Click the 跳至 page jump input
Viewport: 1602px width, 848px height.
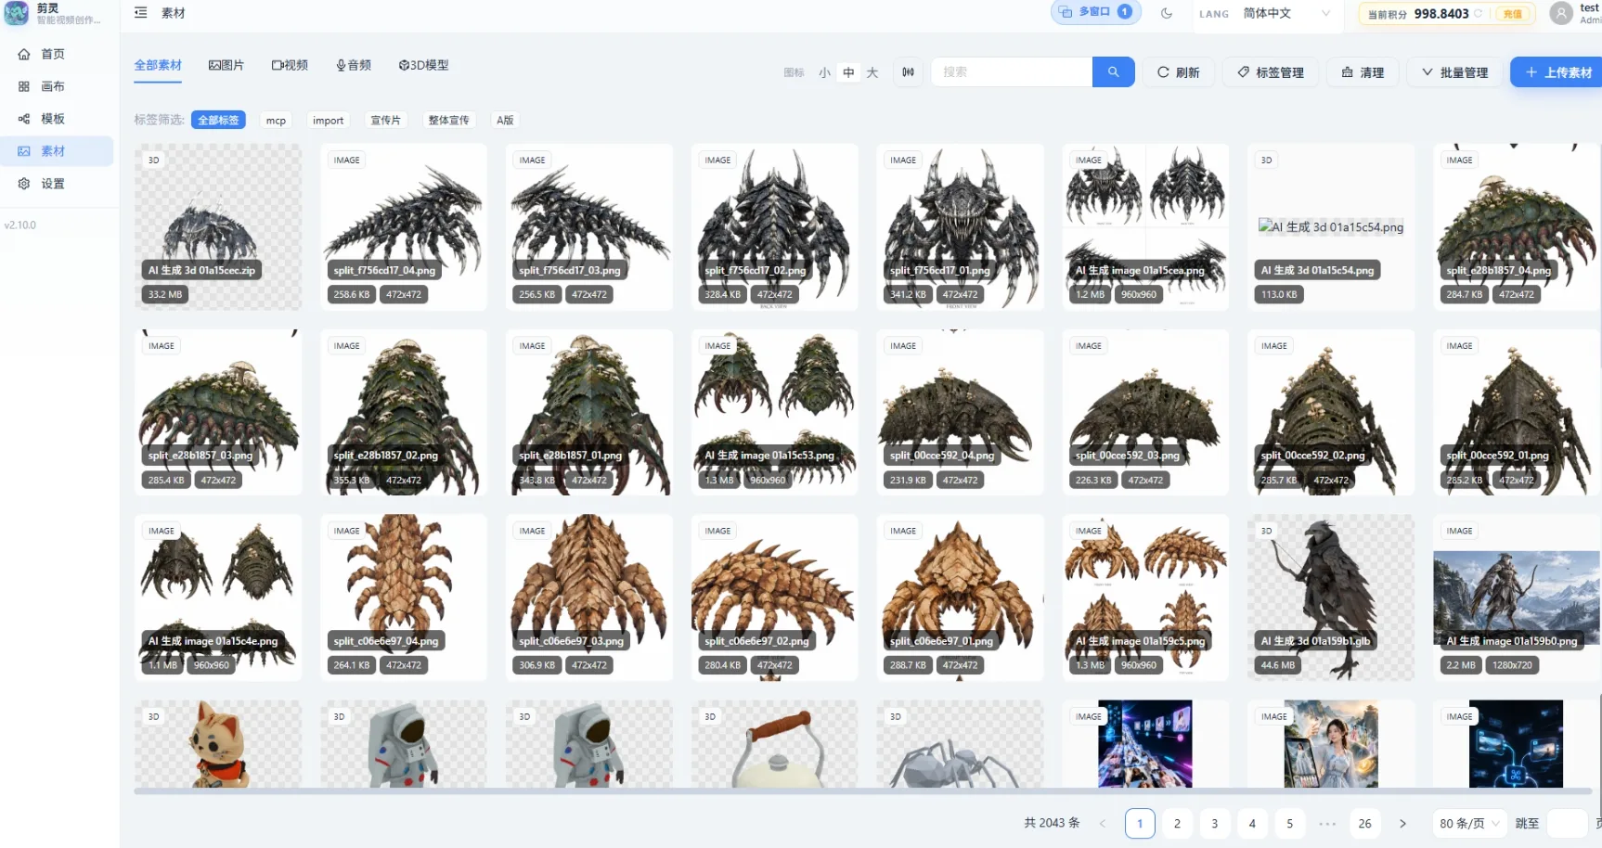coord(1568,823)
